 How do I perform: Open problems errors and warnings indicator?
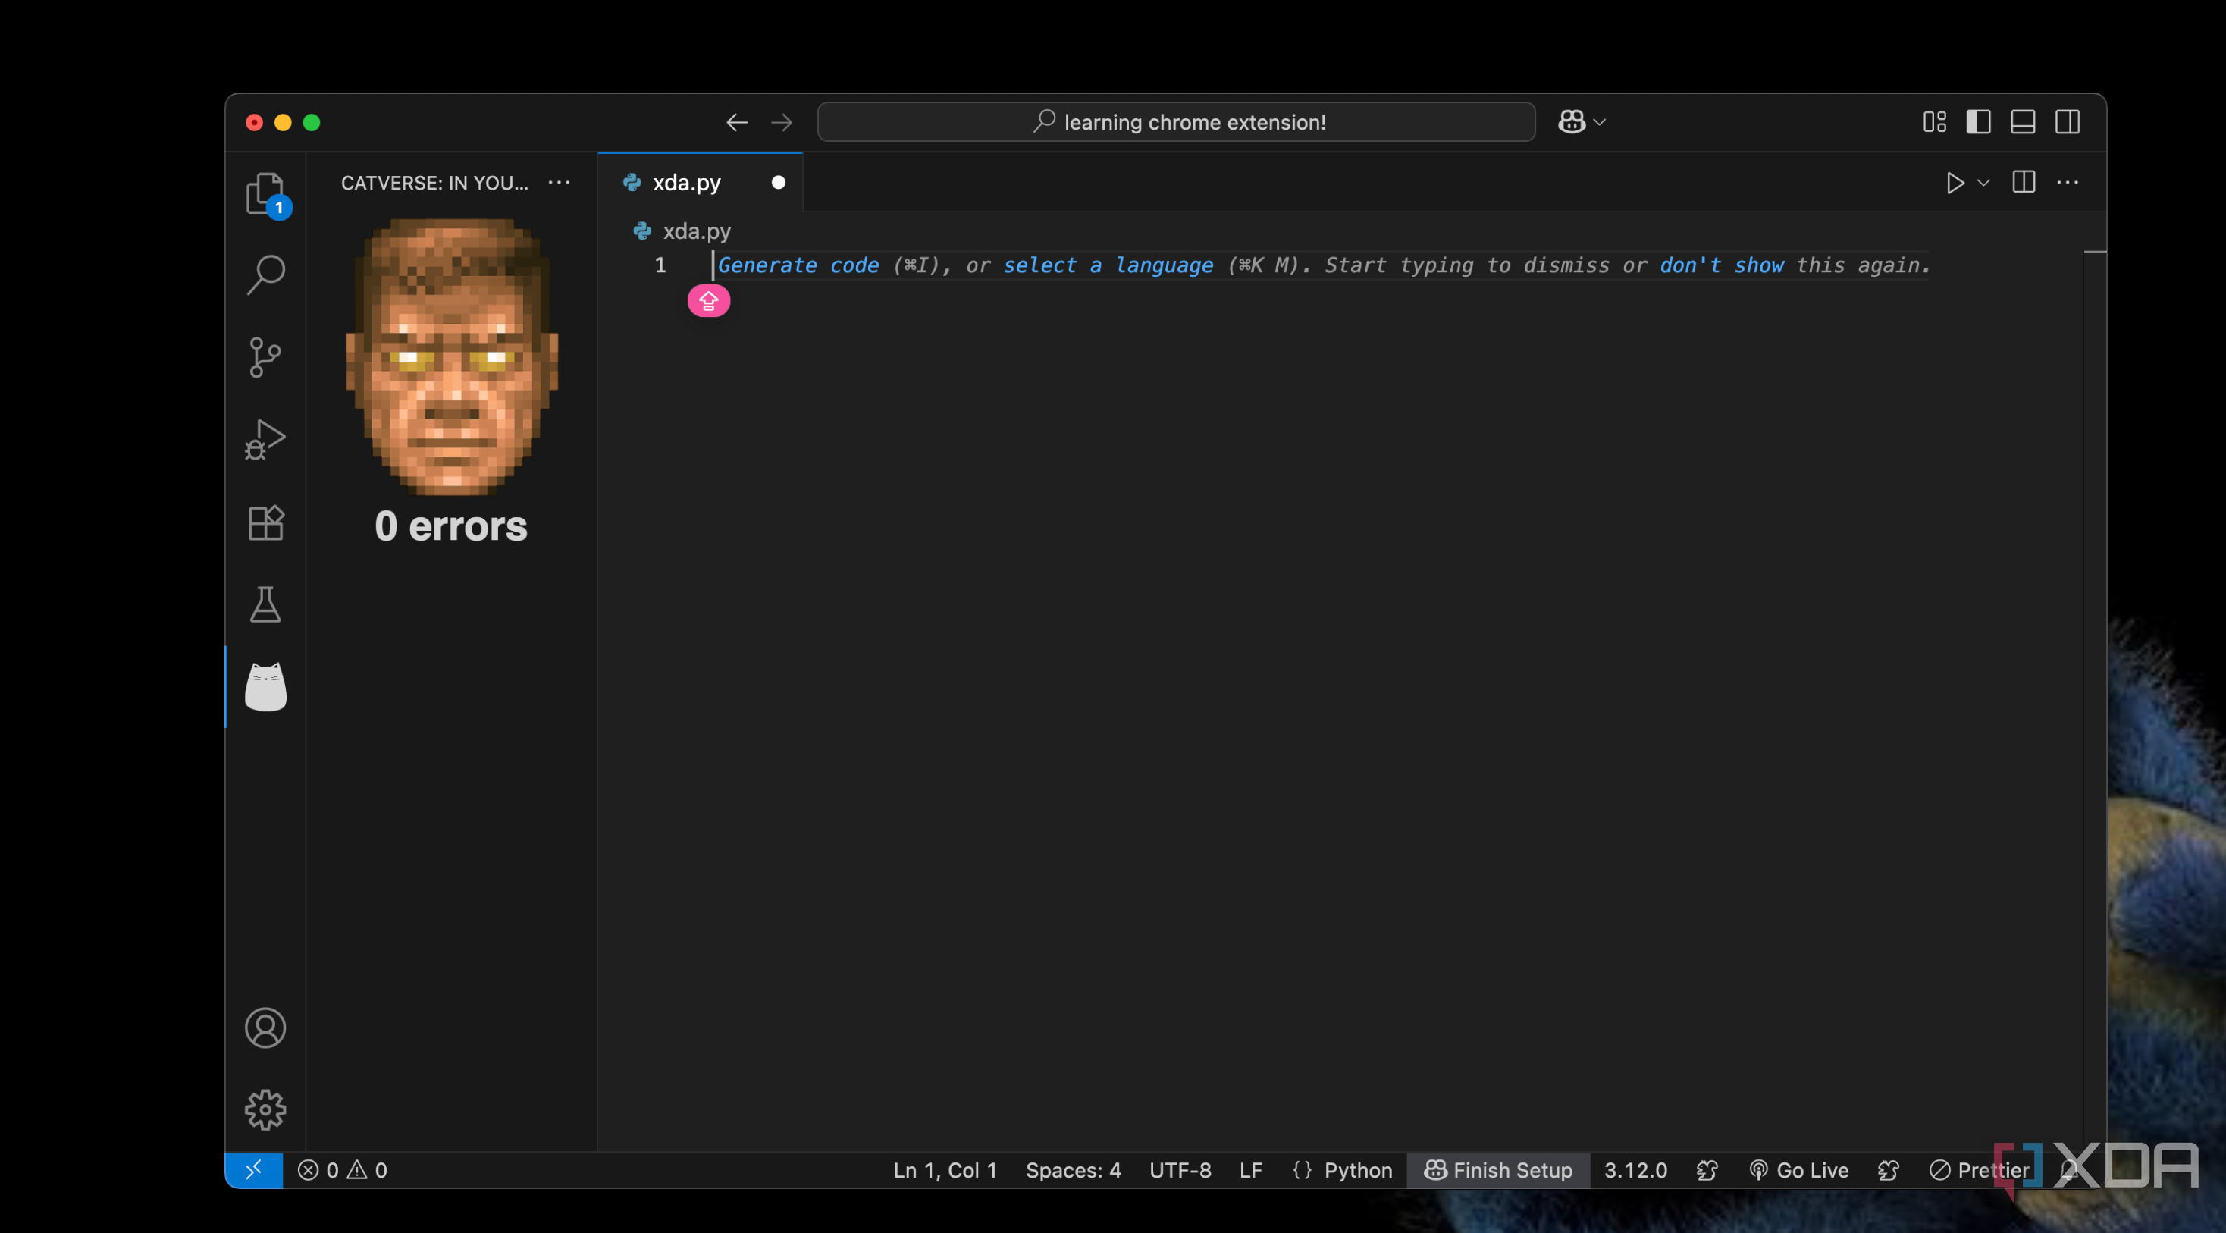(x=343, y=1170)
